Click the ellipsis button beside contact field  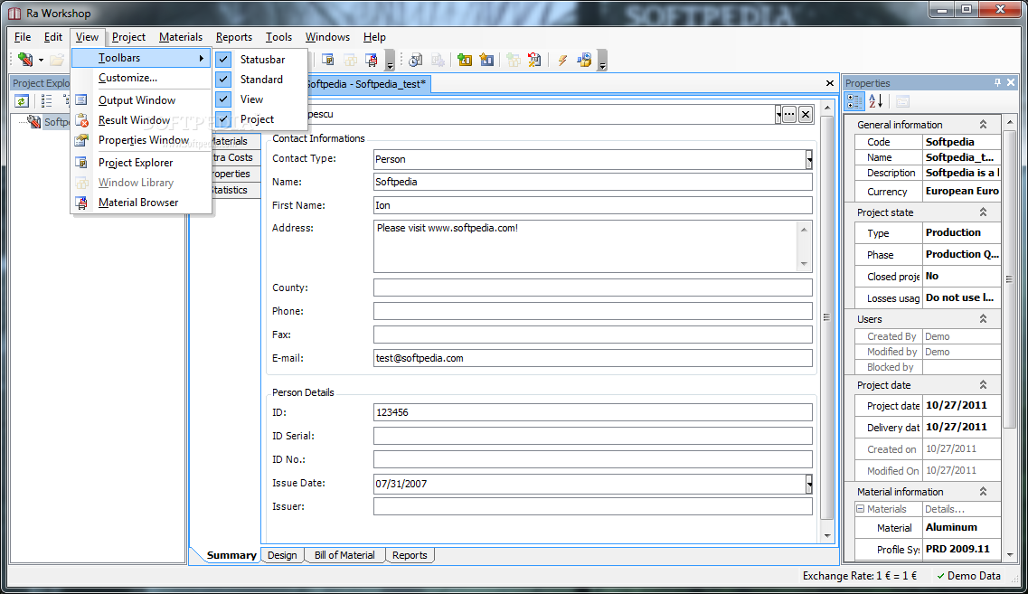pos(789,114)
